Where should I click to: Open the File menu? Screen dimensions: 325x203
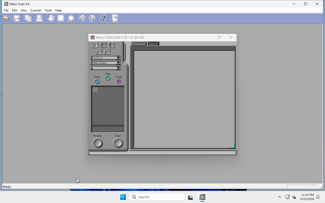(6, 10)
